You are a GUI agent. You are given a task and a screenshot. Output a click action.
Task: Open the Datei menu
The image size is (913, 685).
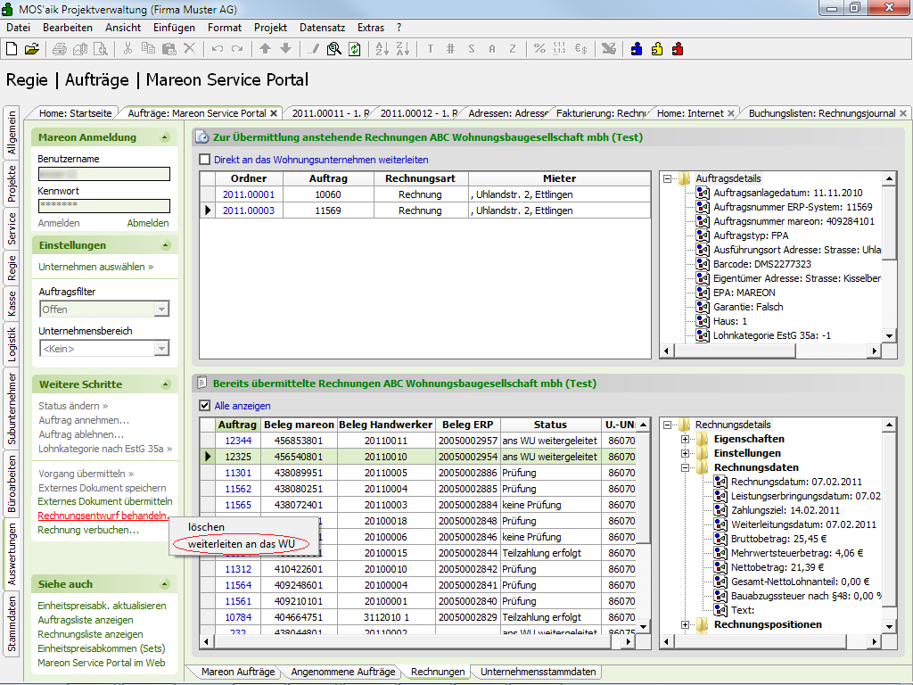[x=18, y=28]
